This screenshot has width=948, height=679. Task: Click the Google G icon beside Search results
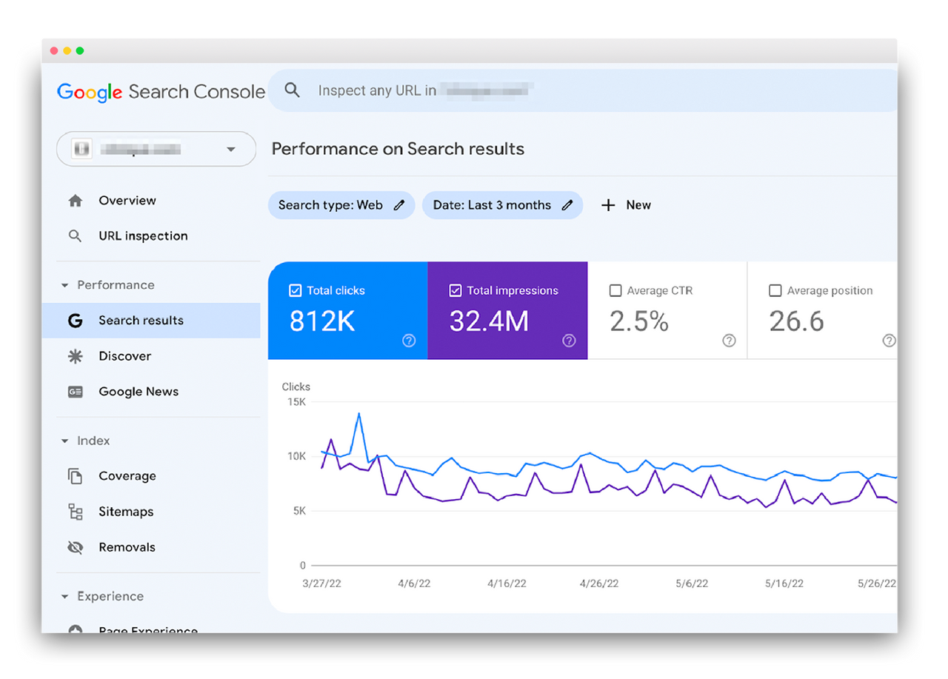click(75, 321)
